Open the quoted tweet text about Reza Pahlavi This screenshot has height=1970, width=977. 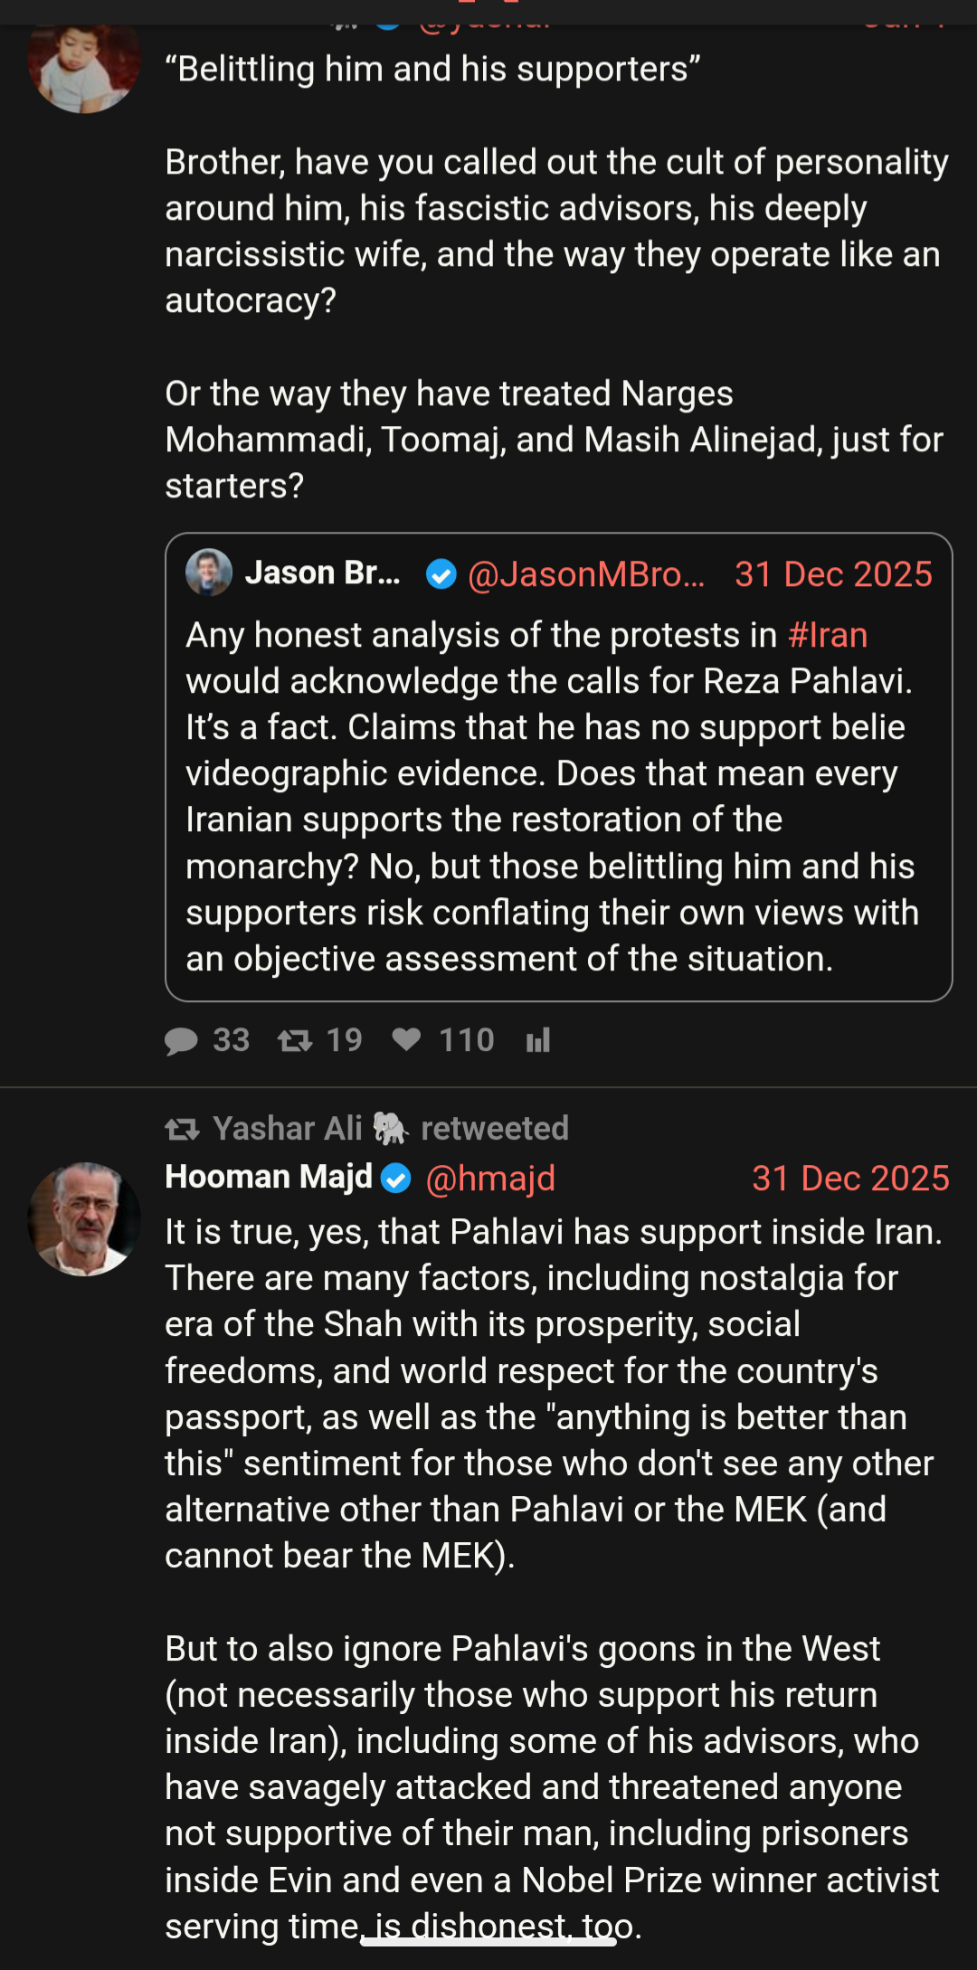pyautogui.click(x=552, y=797)
